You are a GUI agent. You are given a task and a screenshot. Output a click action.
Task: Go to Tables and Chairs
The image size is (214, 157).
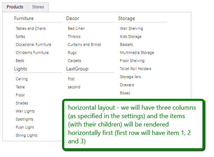click(31, 28)
